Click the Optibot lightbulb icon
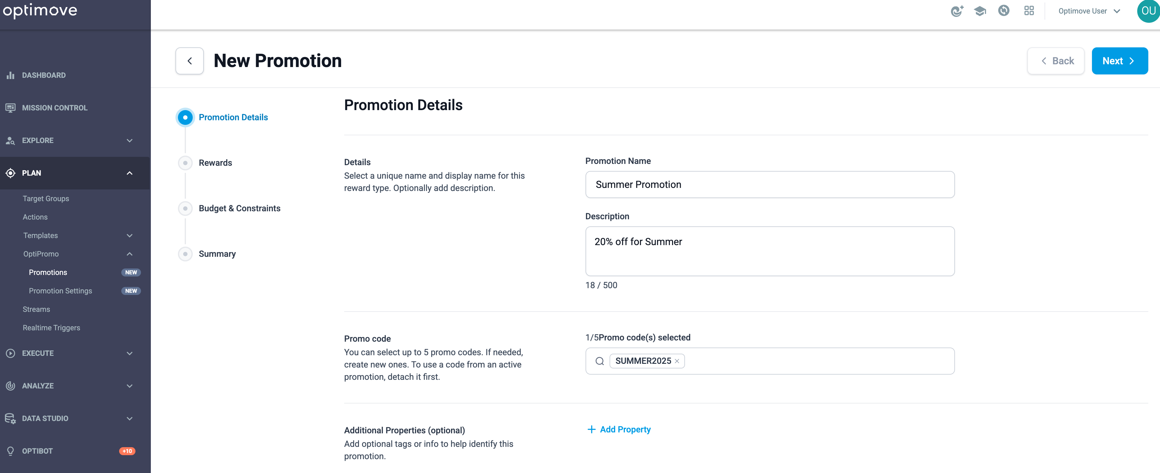The height and width of the screenshot is (473, 1160). pos(10,451)
